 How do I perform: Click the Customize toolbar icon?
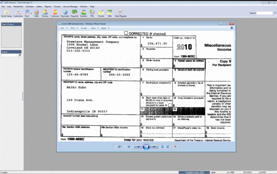18,13
